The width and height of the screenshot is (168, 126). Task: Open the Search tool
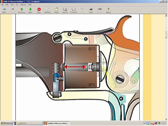(x=65, y=10)
